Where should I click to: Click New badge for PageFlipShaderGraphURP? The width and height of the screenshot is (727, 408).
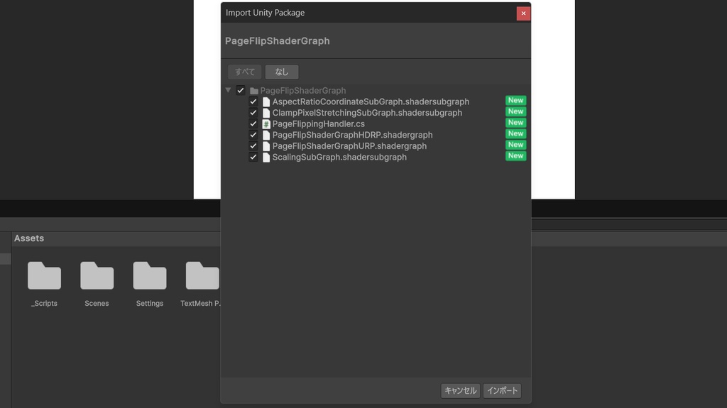pos(515,145)
